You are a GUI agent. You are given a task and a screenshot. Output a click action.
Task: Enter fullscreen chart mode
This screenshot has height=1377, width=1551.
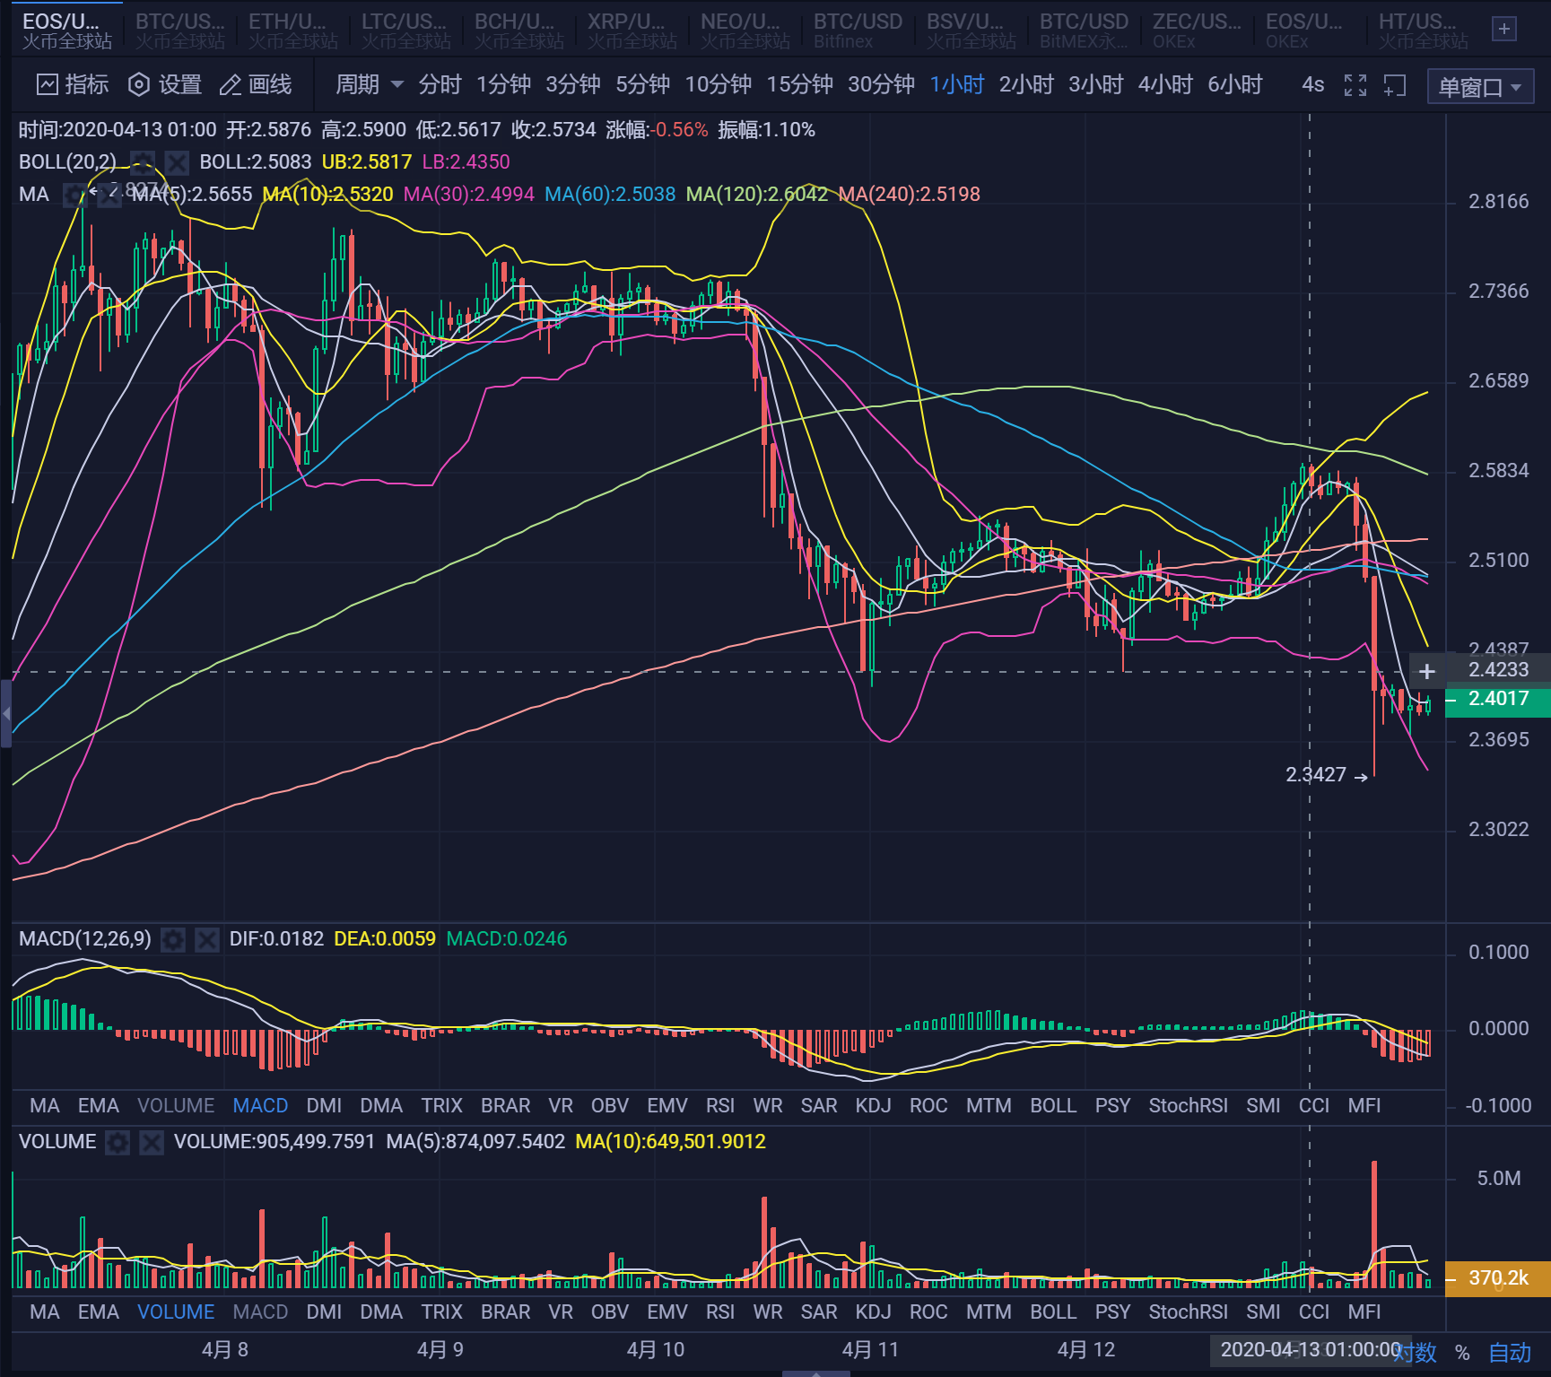tap(1355, 84)
